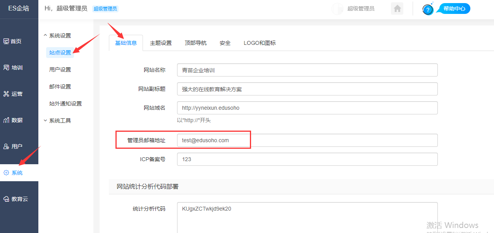This screenshot has width=494, height=233.
Task: Focus the ICP备案号 input field
Action: pyautogui.click(x=307, y=159)
